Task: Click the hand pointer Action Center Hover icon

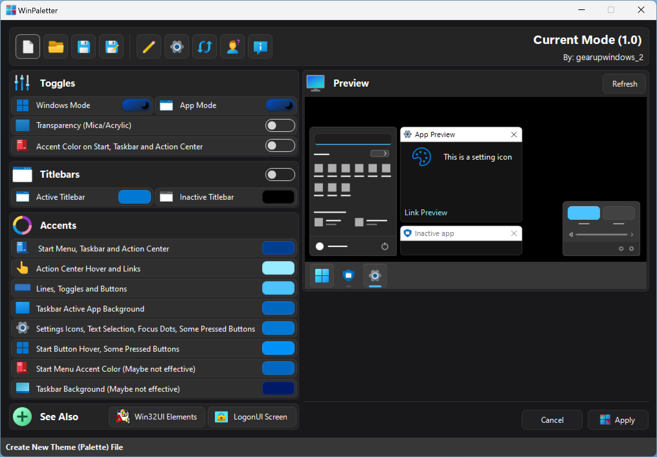Action: point(22,268)
